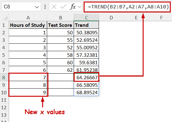Select trend cell 66.58095
This screenshot has width=172, height=122.
pyautogui.click(x=86, y=85)
